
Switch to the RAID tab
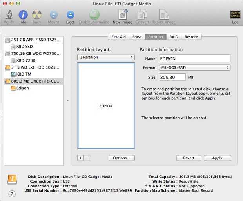tap(174, 37)
